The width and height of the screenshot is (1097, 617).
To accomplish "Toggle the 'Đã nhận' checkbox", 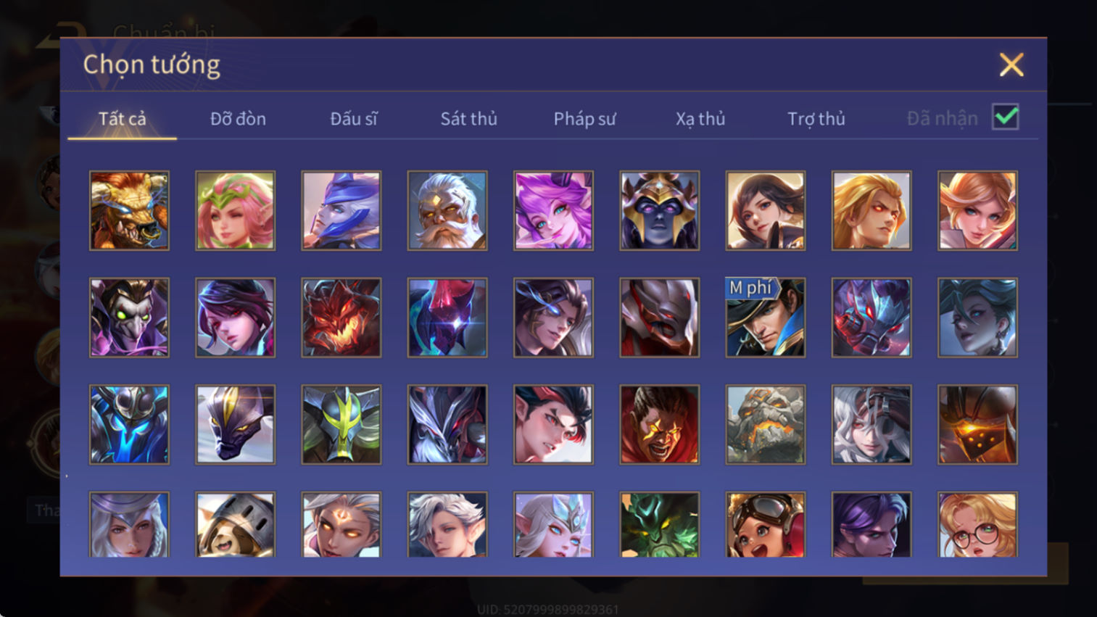I will [x=1006, y=117].
